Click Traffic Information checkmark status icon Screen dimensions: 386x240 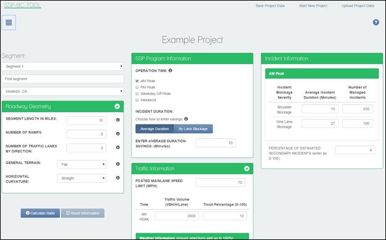(x=247, y=168)
